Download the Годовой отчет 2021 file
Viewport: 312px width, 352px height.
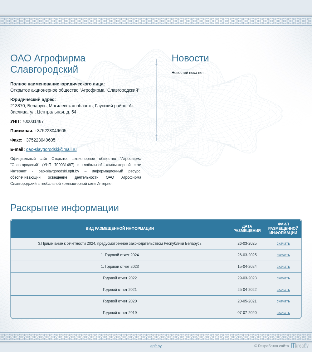coord(283,290)
